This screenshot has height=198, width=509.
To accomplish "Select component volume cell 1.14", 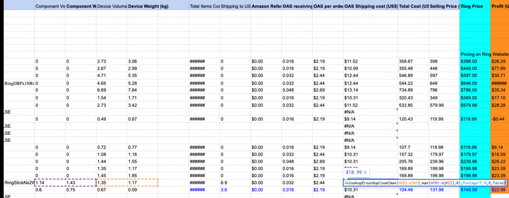I will (50, 183).
